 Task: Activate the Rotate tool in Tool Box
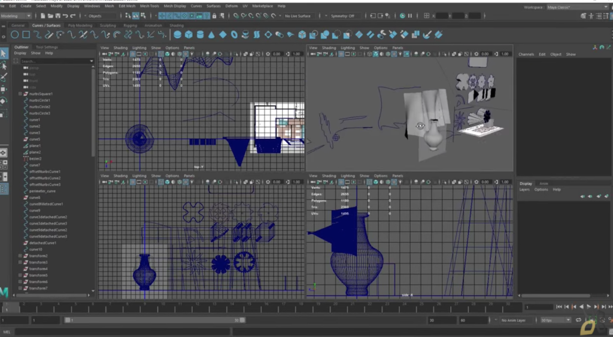[x=4, y=101]
